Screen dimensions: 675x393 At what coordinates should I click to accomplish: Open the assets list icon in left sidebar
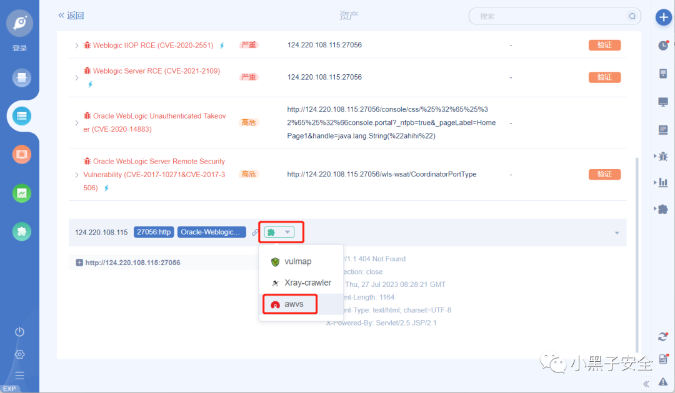[x=21, y=116]
